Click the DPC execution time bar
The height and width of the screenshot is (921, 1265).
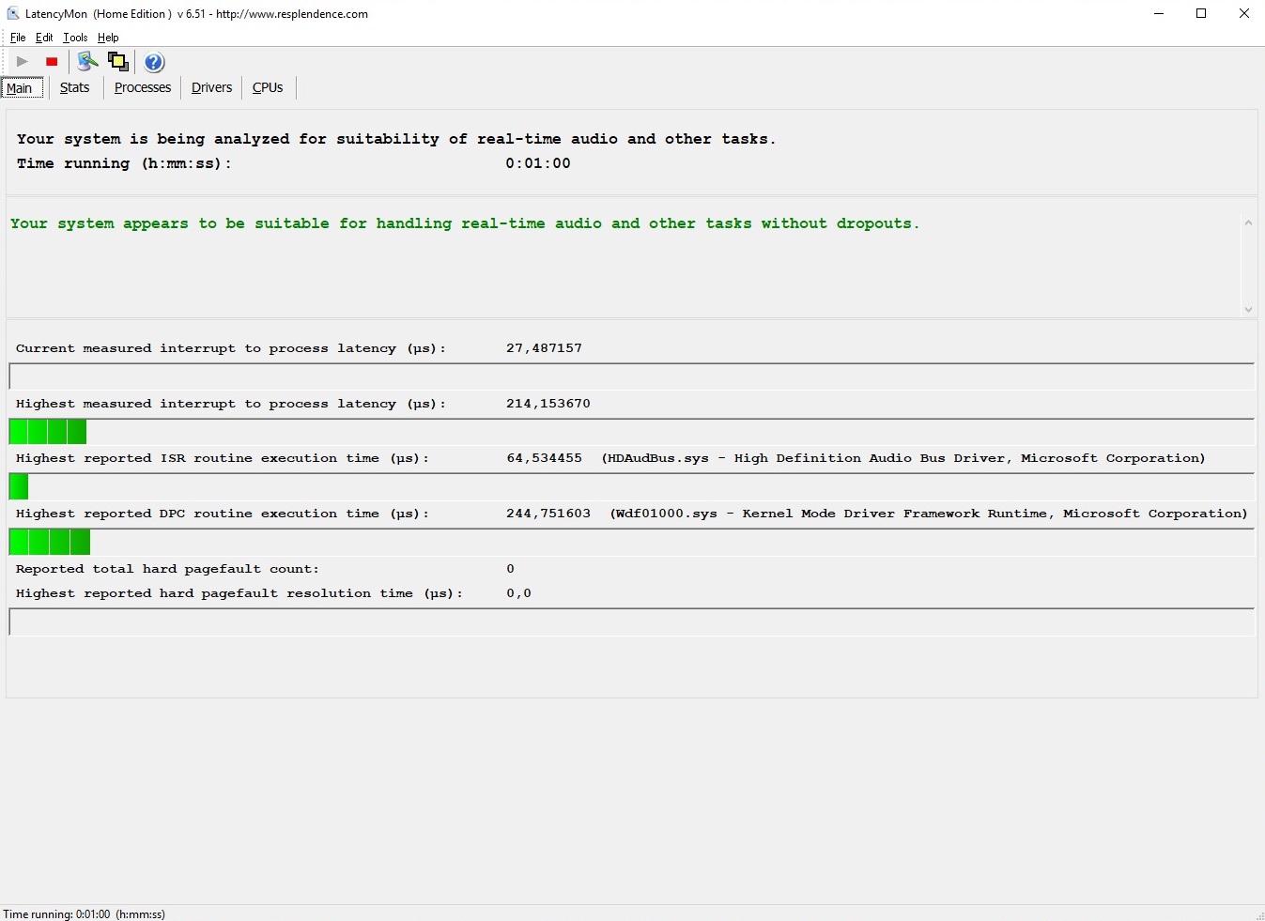pyautogui.click(x=631, y=542)
